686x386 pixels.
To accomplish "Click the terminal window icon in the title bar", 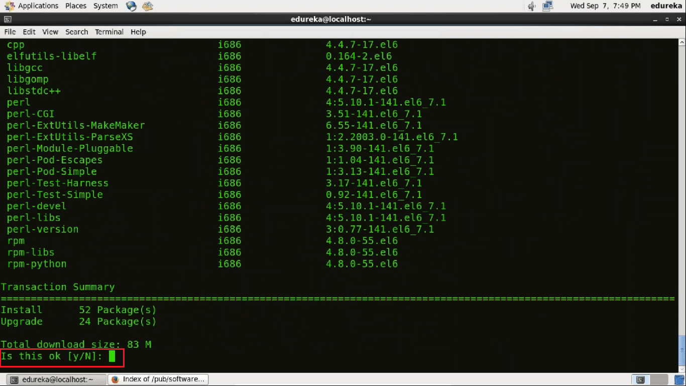I will click(7, 19).
